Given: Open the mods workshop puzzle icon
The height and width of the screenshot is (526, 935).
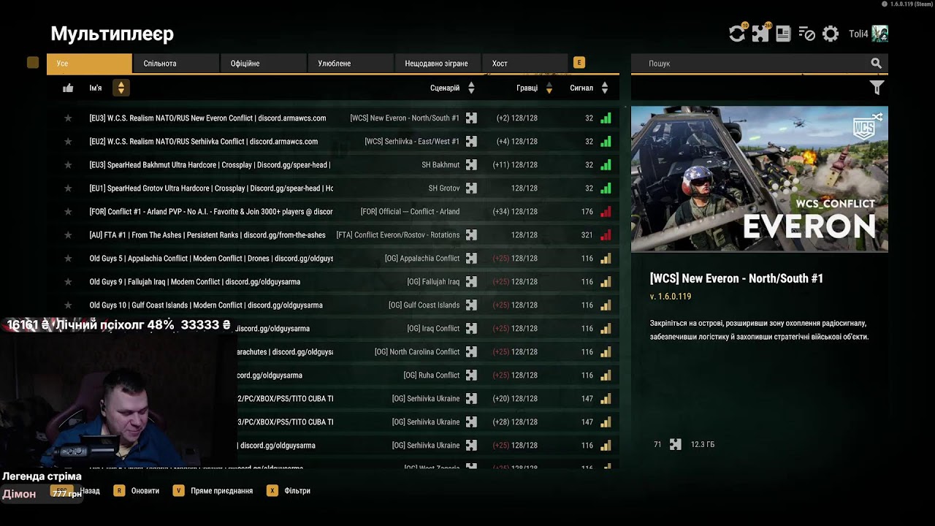Looking at the screenshot, I should pos(760,34).
